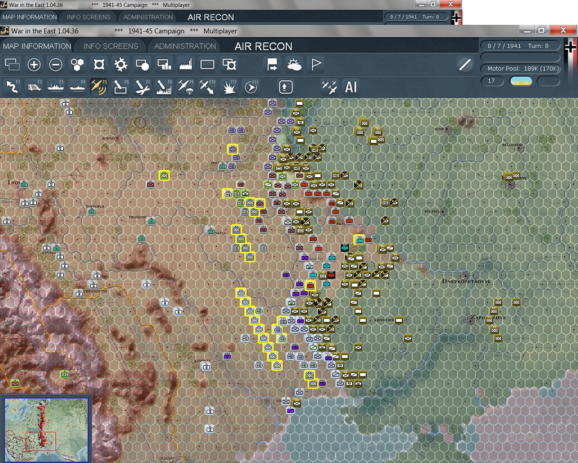Select the F7 bomb airfield mode icon
The height and width of the screenshot is (463, 578).
click(x=142, y=87)
